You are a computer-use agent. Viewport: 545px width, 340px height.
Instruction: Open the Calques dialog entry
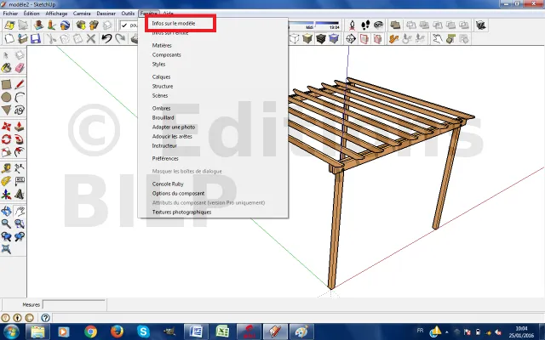[161, 77]
